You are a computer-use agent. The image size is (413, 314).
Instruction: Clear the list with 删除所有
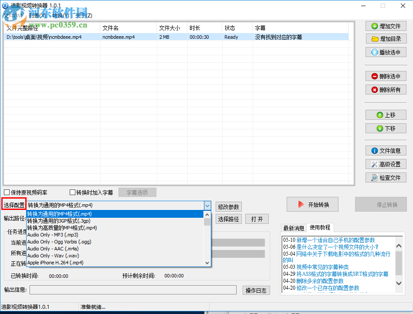click(x=386, y=90)
